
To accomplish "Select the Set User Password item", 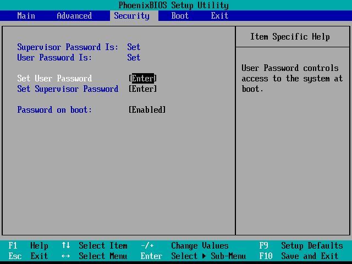I will (54, 78).
